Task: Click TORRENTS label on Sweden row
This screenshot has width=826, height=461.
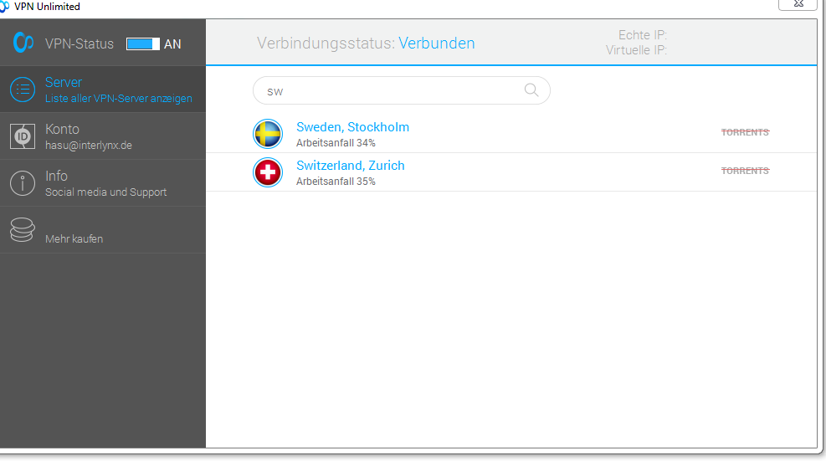Action: tap(745, 132)
